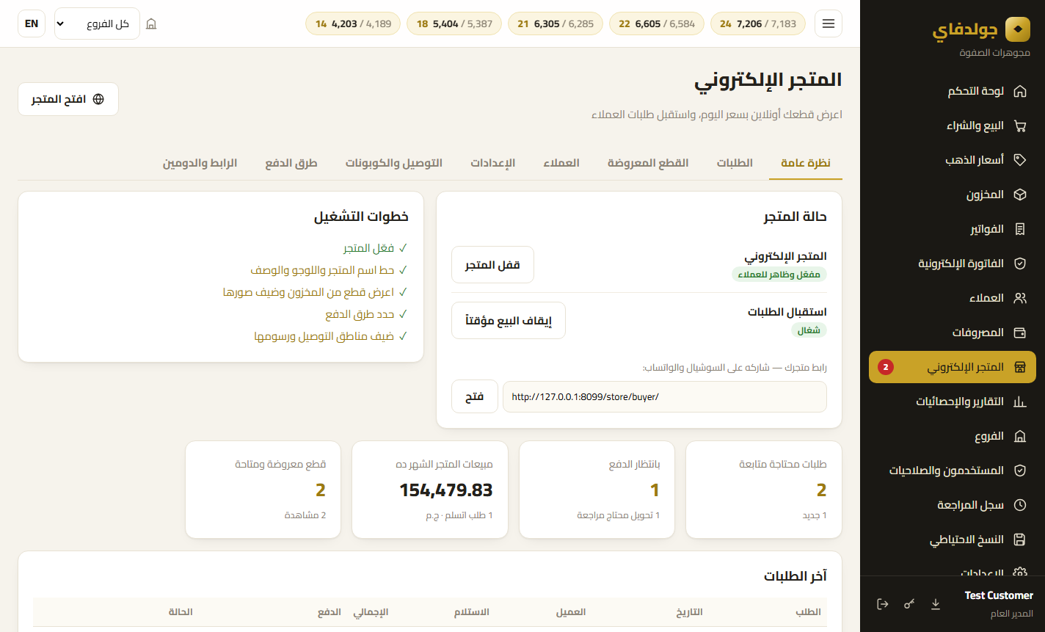
Task: Click the فتح button next to store link
Action: click(x=475, y=396)
